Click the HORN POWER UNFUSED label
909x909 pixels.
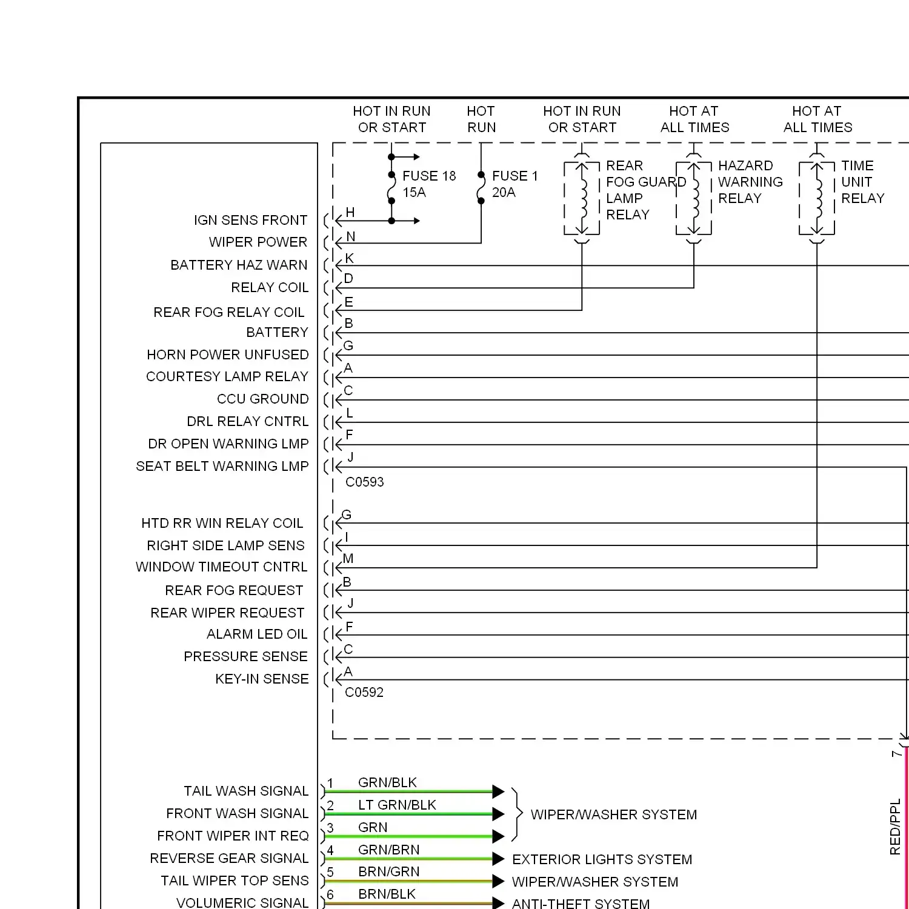click(x=228, y=355)
